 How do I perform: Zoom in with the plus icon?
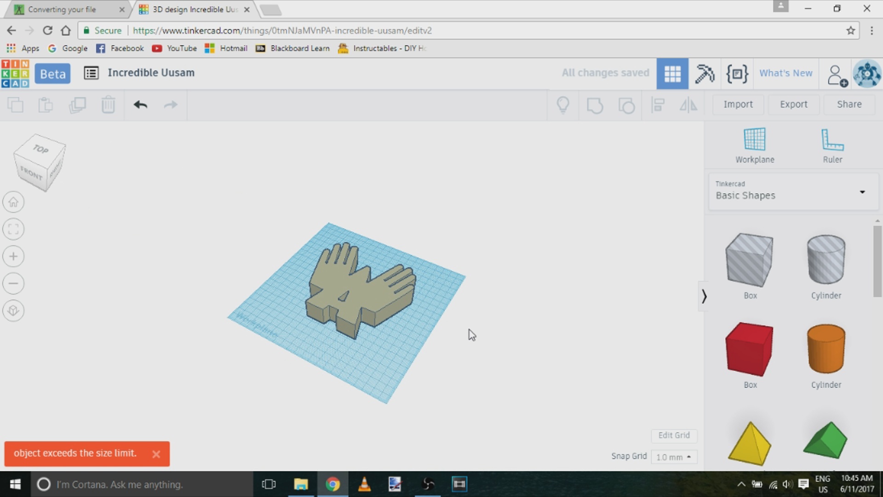click(x=13, y=256)
